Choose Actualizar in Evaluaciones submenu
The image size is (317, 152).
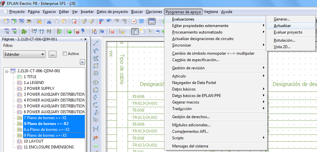tap(290, 26)
